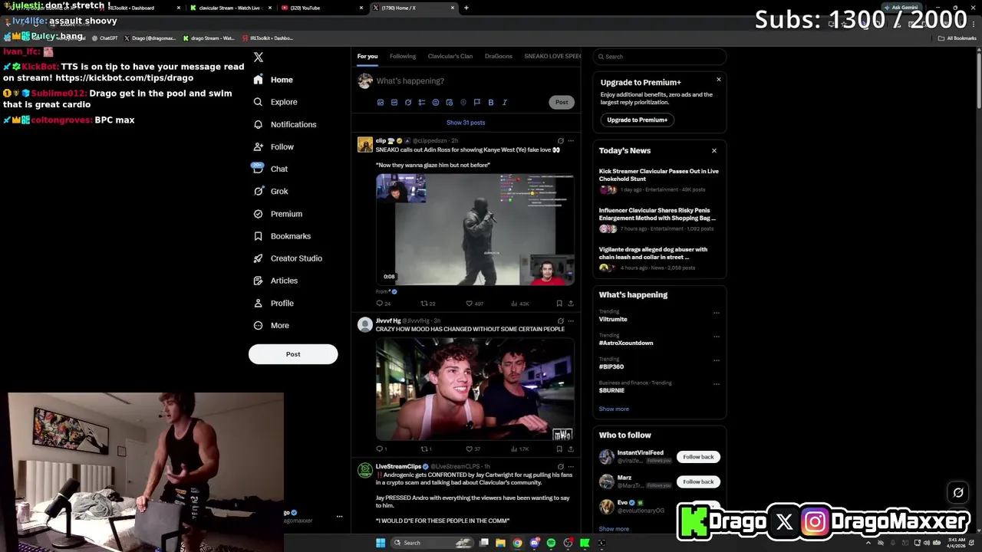Open Bookmarks in the sidebar
The width and height of the screenshot is (982, 552).
(x=282, y=236)
